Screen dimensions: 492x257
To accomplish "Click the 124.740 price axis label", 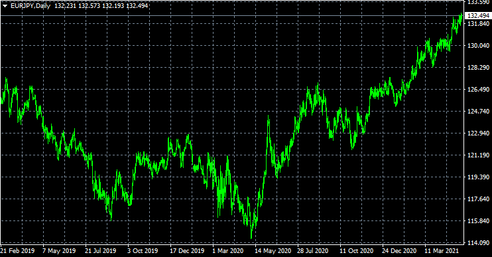I will click(478, 111).
